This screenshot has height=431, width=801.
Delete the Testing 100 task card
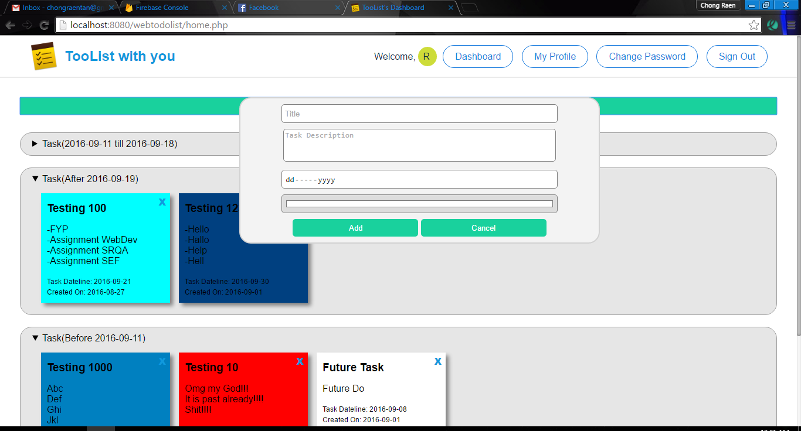point(162,202)
